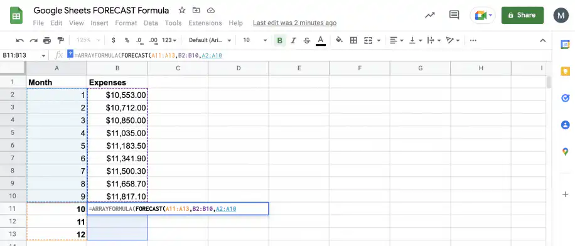Toggle Bold formatting
Image resolution: width=575 pixels, height=246 pixels.
point(280,40)
